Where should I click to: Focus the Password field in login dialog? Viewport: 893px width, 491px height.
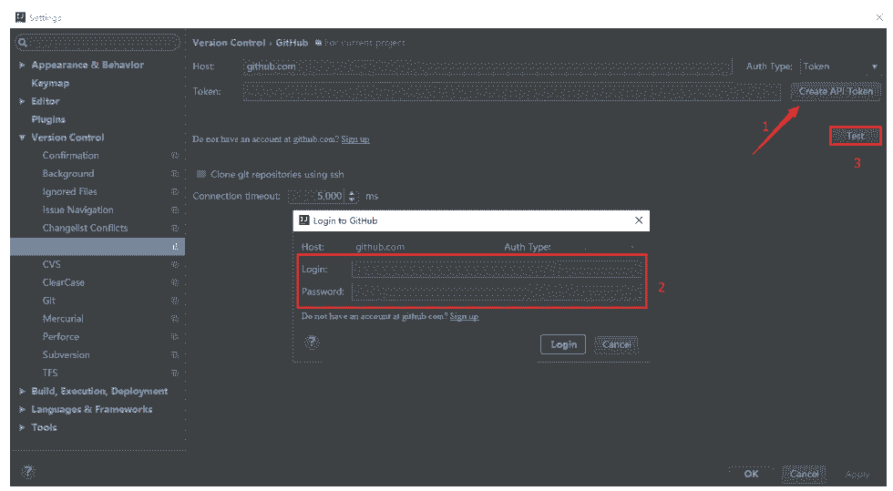(497, 292)
